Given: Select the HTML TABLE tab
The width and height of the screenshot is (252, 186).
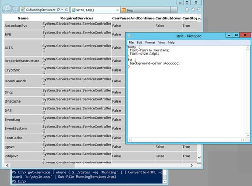Looking at the screenshot, I should [x=95, y=10].
